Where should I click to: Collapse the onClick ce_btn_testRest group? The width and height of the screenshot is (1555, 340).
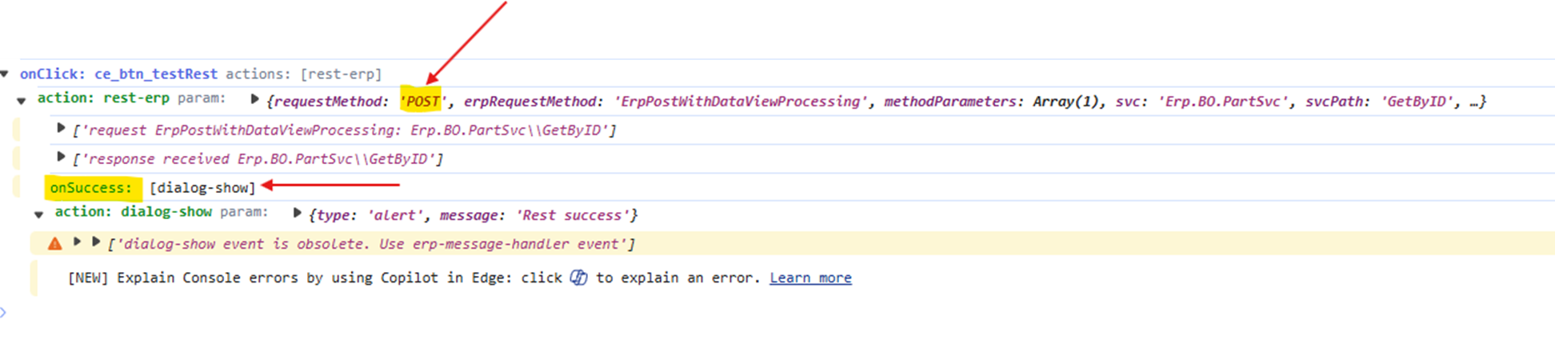pyautogui.click(x=5, y=74)
